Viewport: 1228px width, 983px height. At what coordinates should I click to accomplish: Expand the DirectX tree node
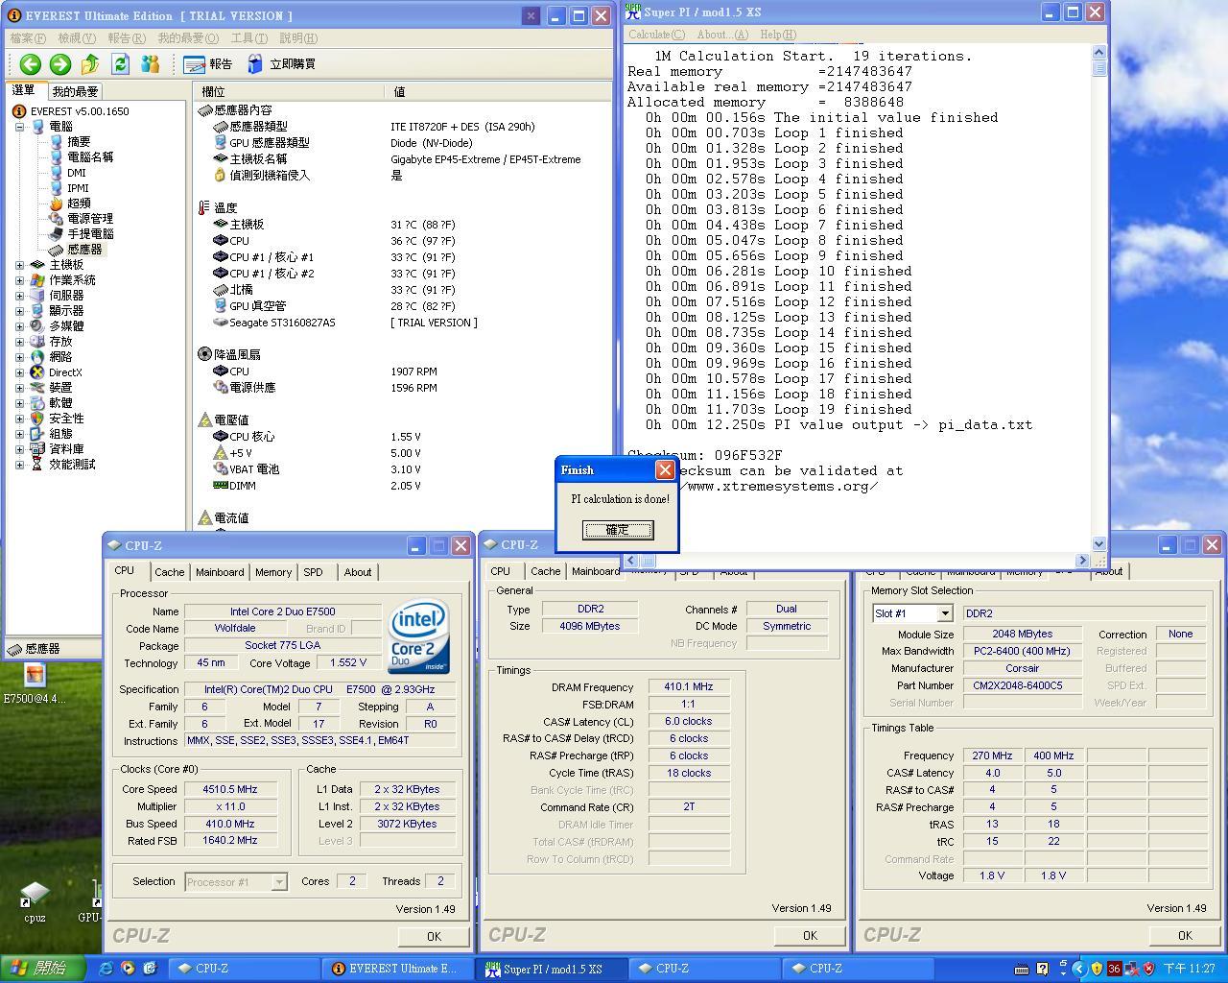(20, 372)
